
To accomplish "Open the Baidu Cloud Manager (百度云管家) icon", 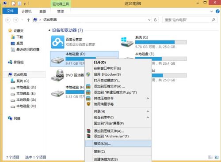I will tap(58, 42).
